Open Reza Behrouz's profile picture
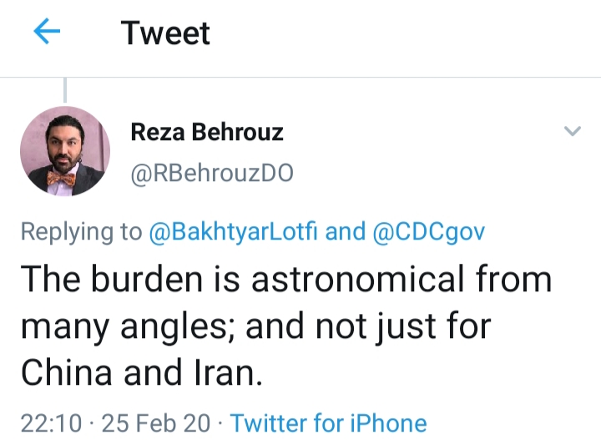This screenshot has width=601, height=440. [x=65, y=152]
